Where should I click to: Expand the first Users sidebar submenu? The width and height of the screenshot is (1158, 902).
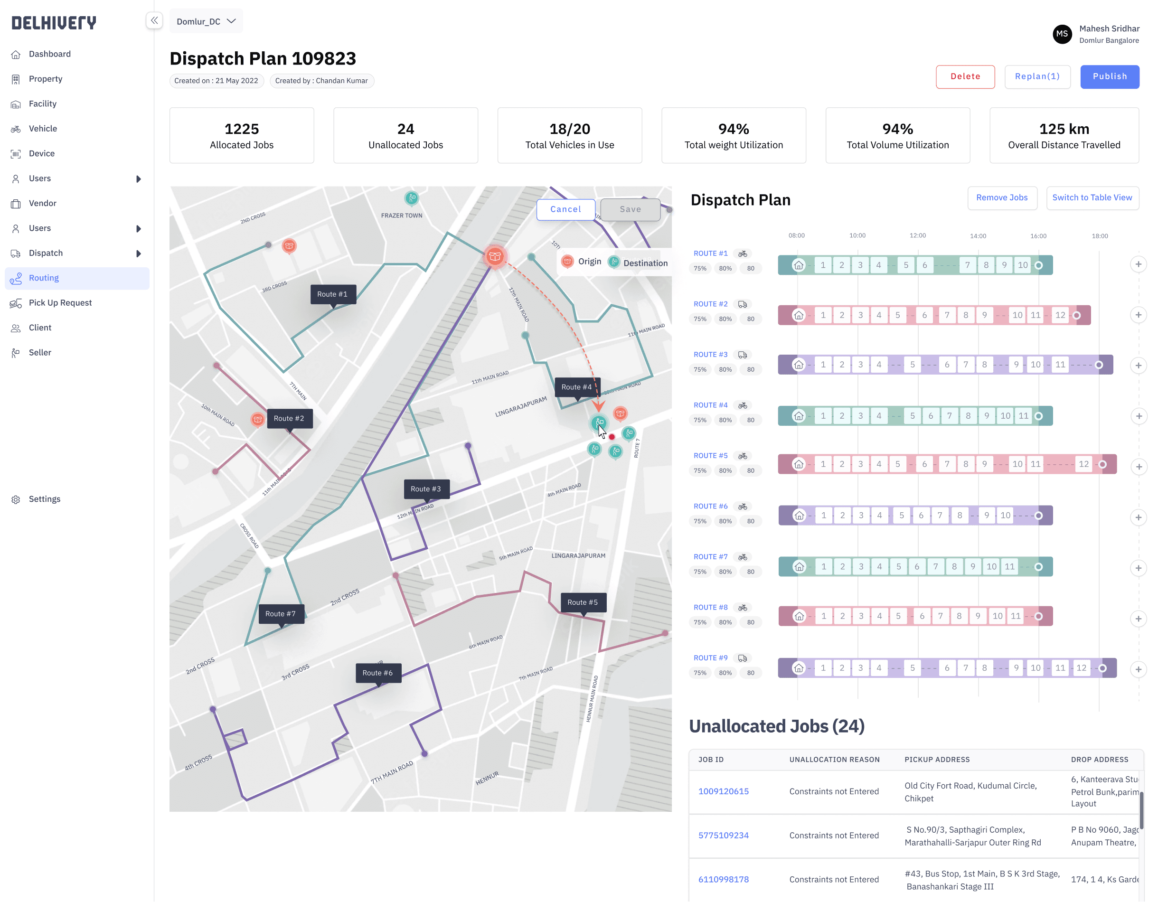pos(138,179)
